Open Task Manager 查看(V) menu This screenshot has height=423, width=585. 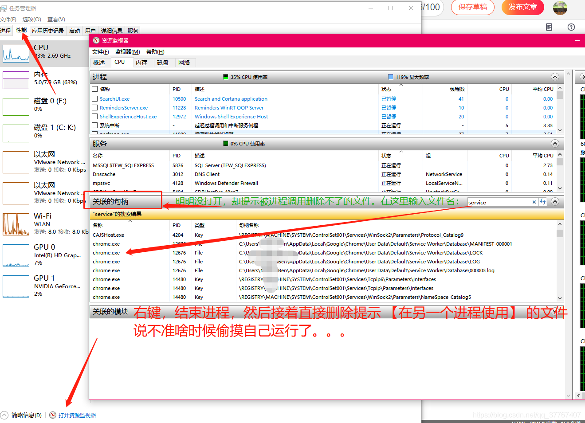coord(56,19)
